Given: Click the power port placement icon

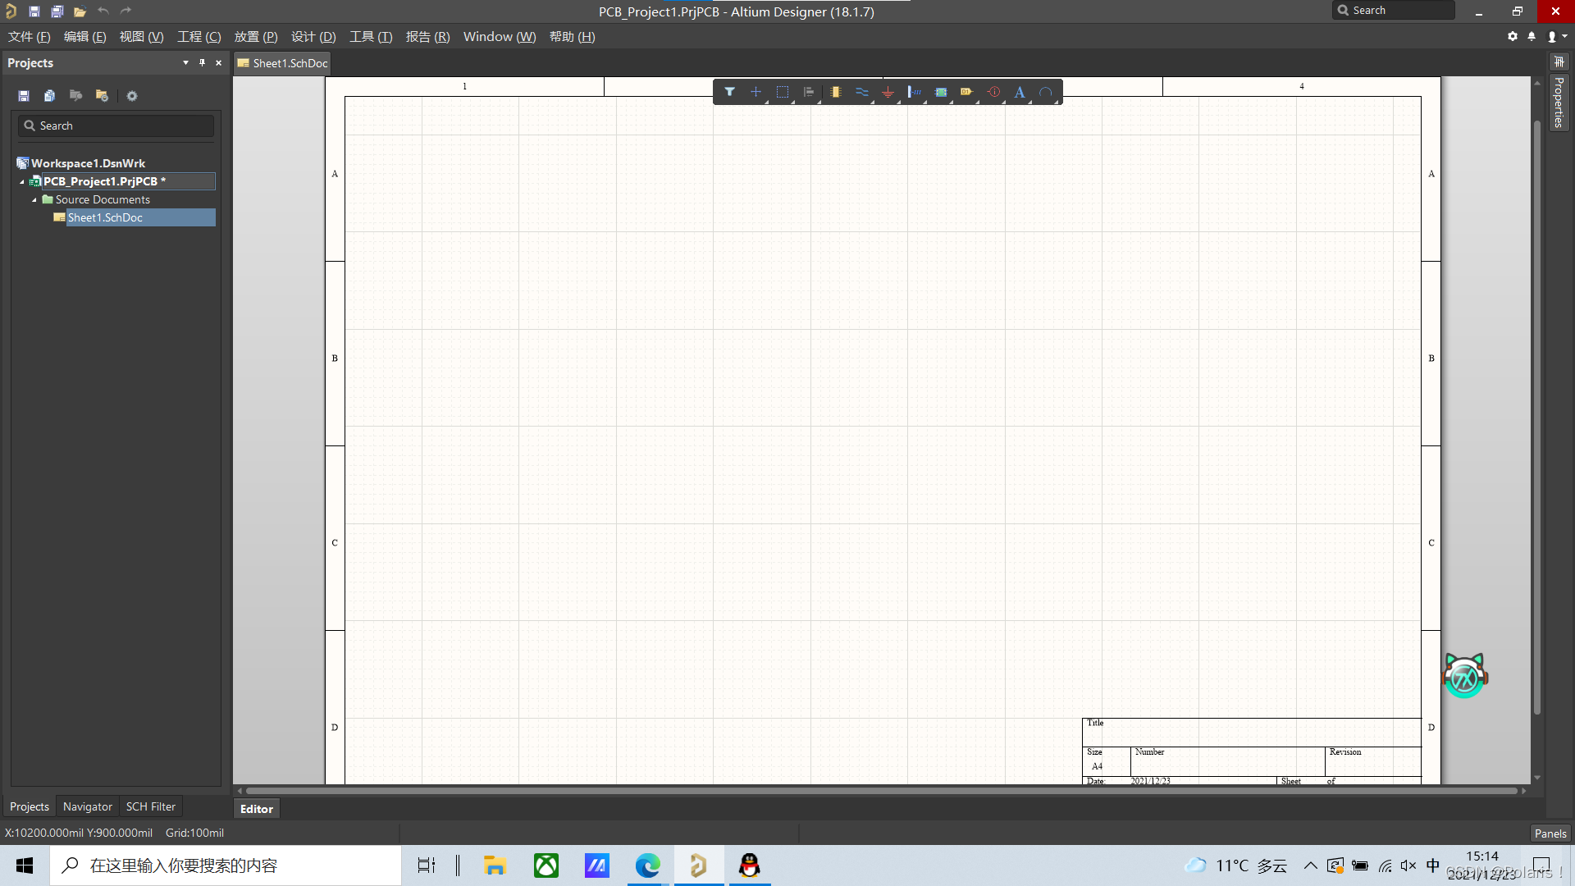Looking at the screenshot, I should point(888,92).
